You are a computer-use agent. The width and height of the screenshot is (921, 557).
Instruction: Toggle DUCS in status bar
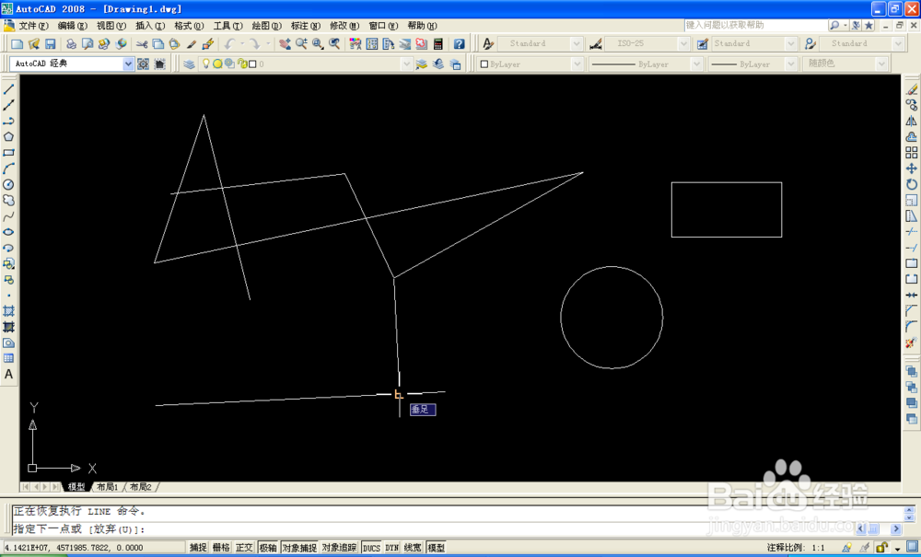point(371,548)
